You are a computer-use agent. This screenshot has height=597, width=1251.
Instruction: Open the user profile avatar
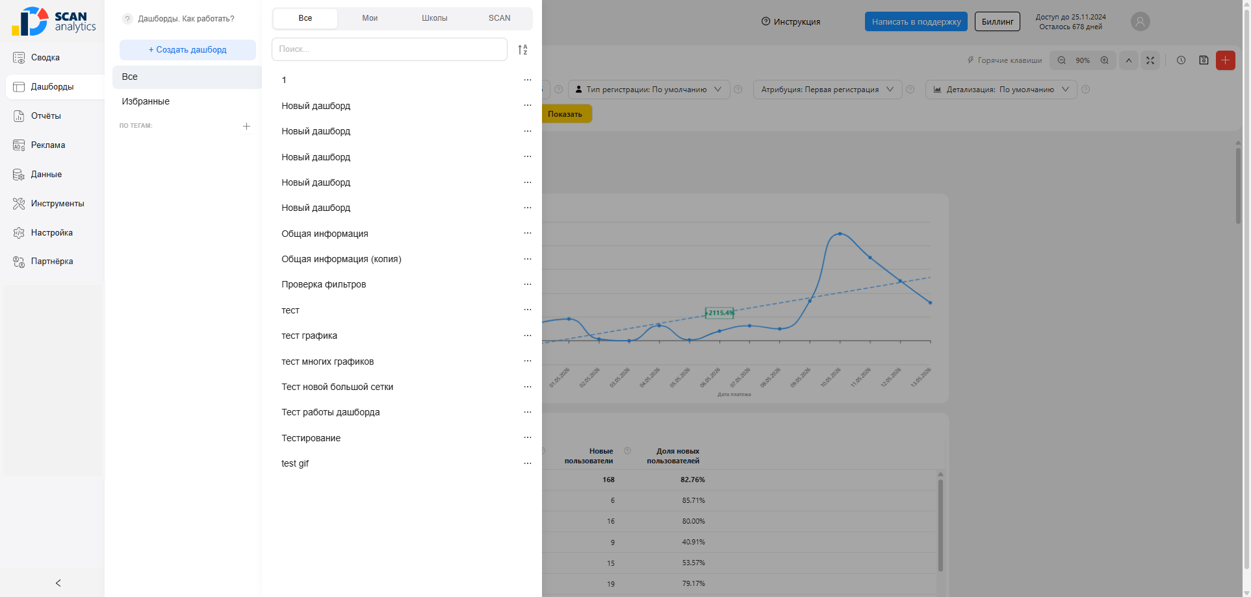(x=1140, y=21)
